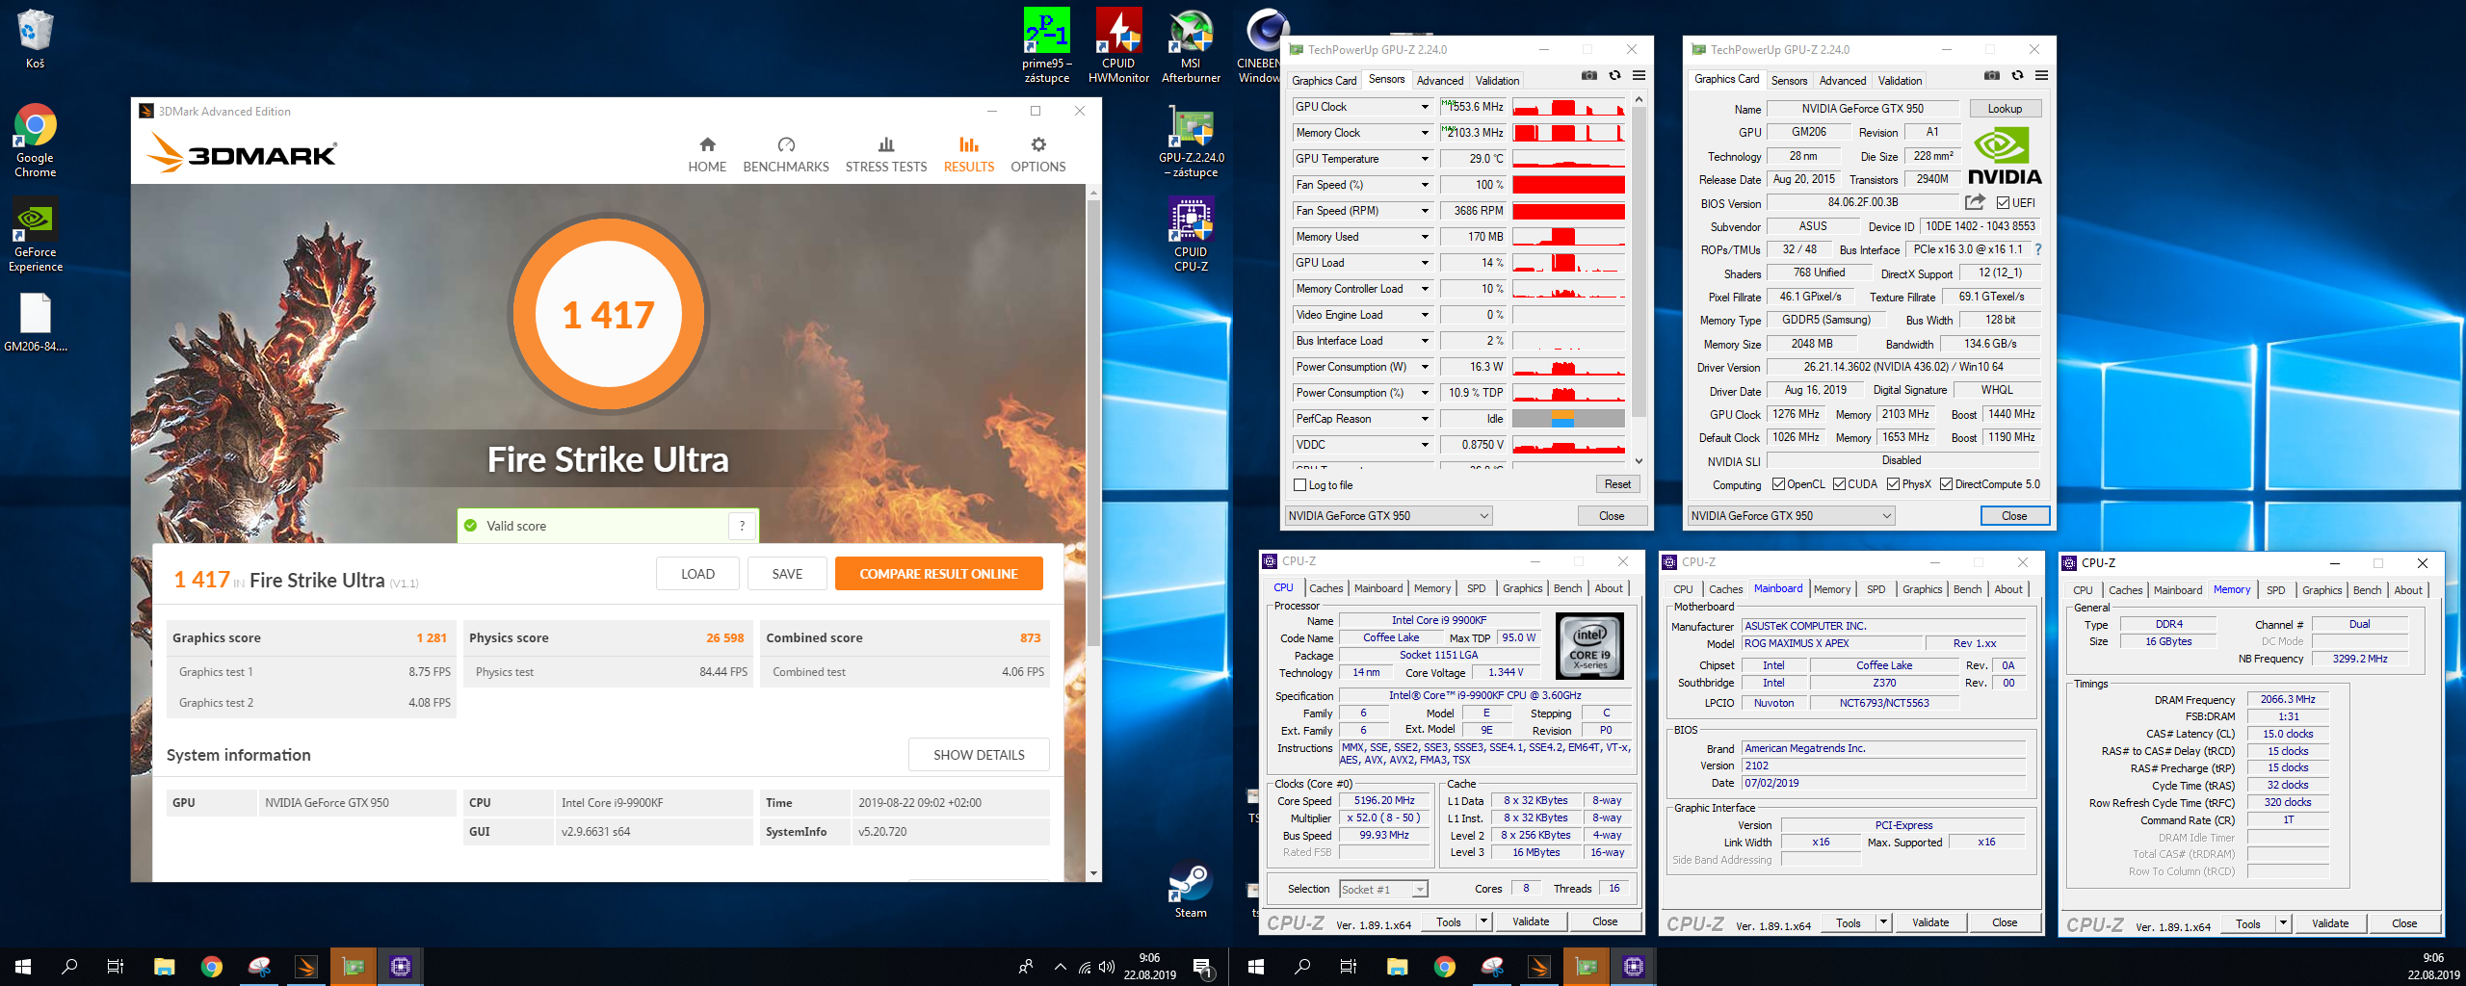Select the GM206-84 file on desktop

36,322
